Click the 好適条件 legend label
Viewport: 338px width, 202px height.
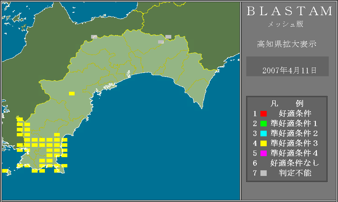(x=295, y=114)
